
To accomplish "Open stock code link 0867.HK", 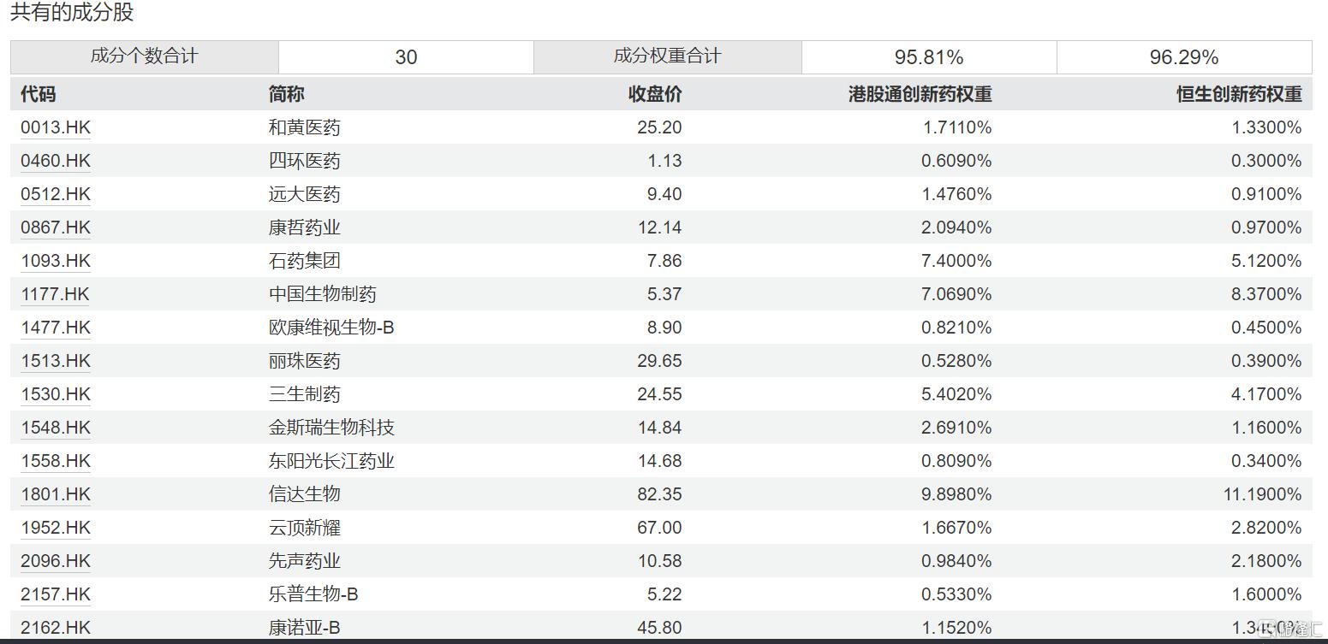I will tap(56, 227).
